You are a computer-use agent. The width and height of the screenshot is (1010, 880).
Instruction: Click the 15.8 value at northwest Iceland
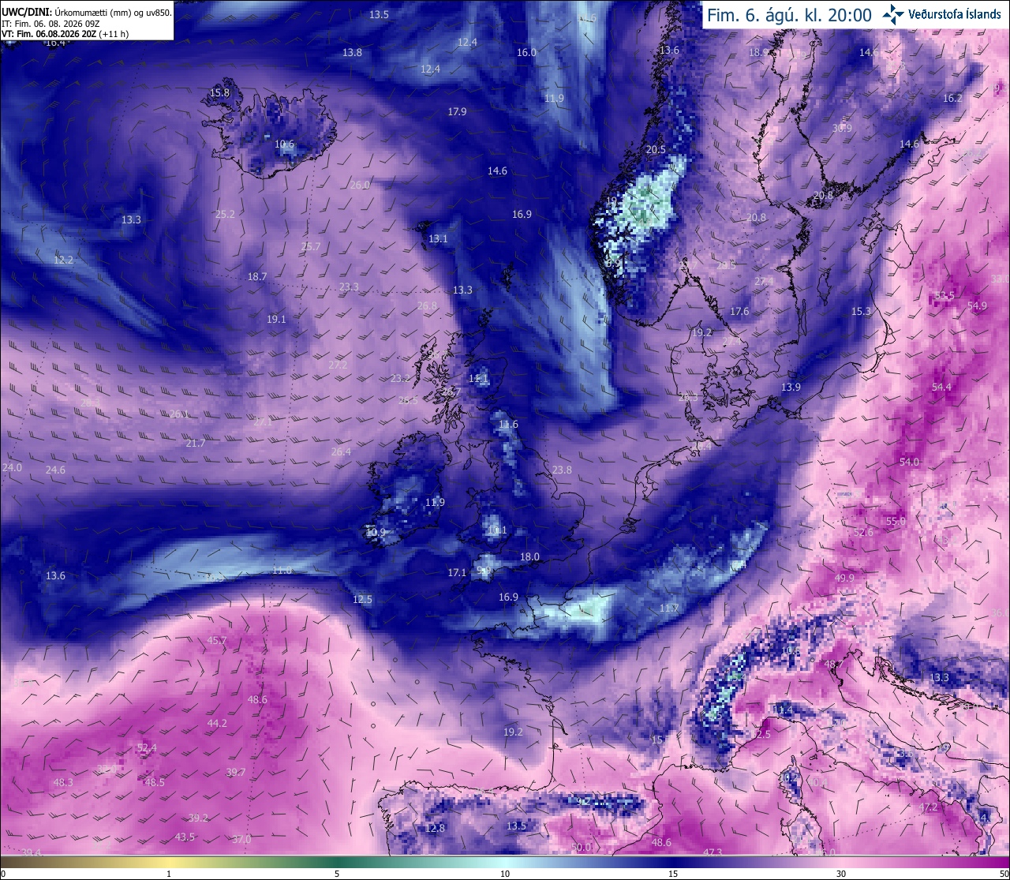click(219, 92)
